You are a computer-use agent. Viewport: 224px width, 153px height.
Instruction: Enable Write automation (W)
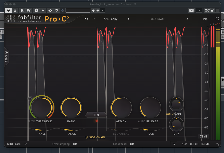tap(29, 10)
